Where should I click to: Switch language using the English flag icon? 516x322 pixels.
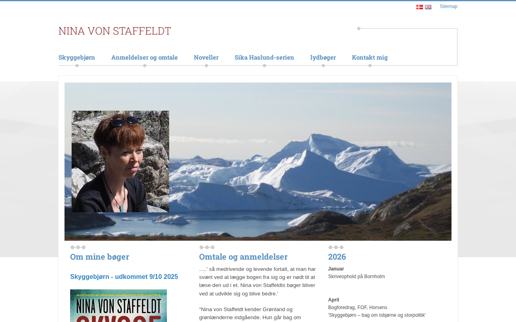point(428,7)
